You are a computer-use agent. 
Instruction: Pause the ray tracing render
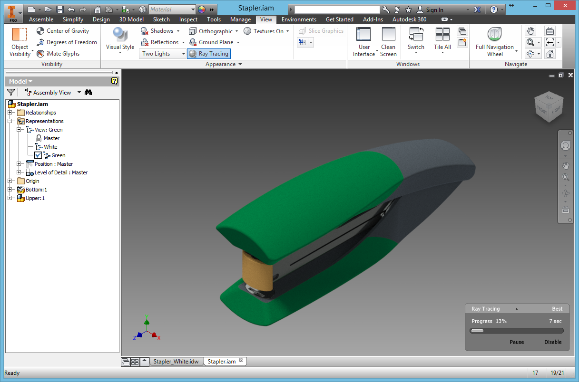coord(517,342)
